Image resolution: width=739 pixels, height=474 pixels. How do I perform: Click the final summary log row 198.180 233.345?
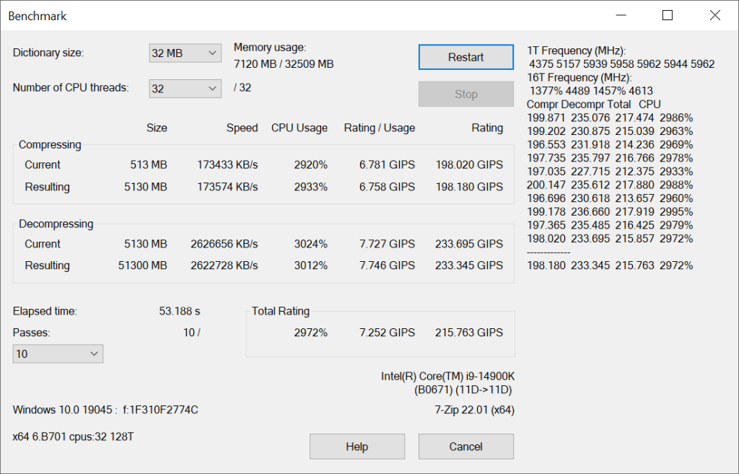[610, 265]
